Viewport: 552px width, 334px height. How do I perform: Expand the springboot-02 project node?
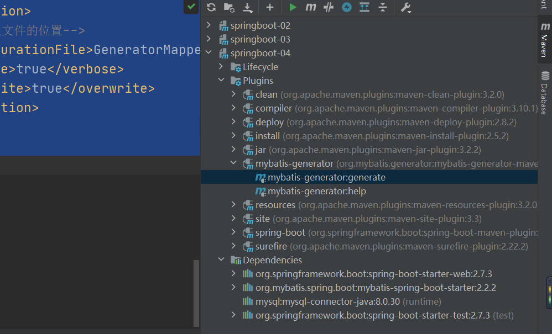[209, 25]
